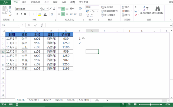Viewport: 173px width, 107px height.
Task: Click the Paste clipboard icon
Action: pyautogui.click(x=5, y=9)
